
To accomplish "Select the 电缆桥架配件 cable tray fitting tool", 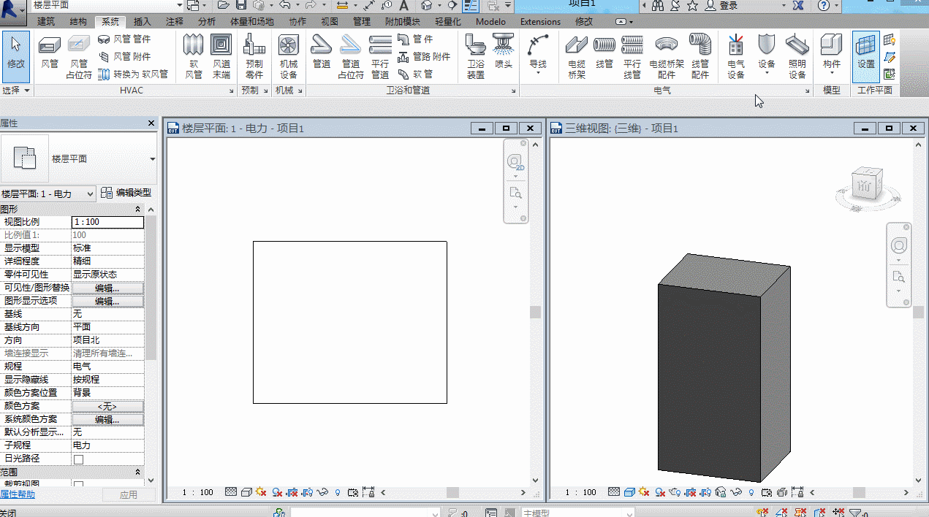I will pyautogui.click(x=667, y=56).
